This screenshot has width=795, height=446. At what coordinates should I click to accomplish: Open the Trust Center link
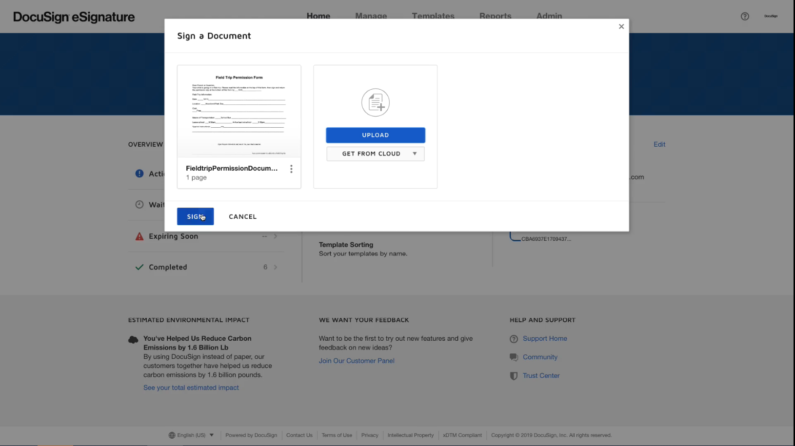pyautogui.click(x=541, y=375)
